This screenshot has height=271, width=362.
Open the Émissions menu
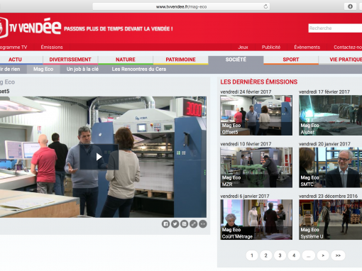pos(52,47)
